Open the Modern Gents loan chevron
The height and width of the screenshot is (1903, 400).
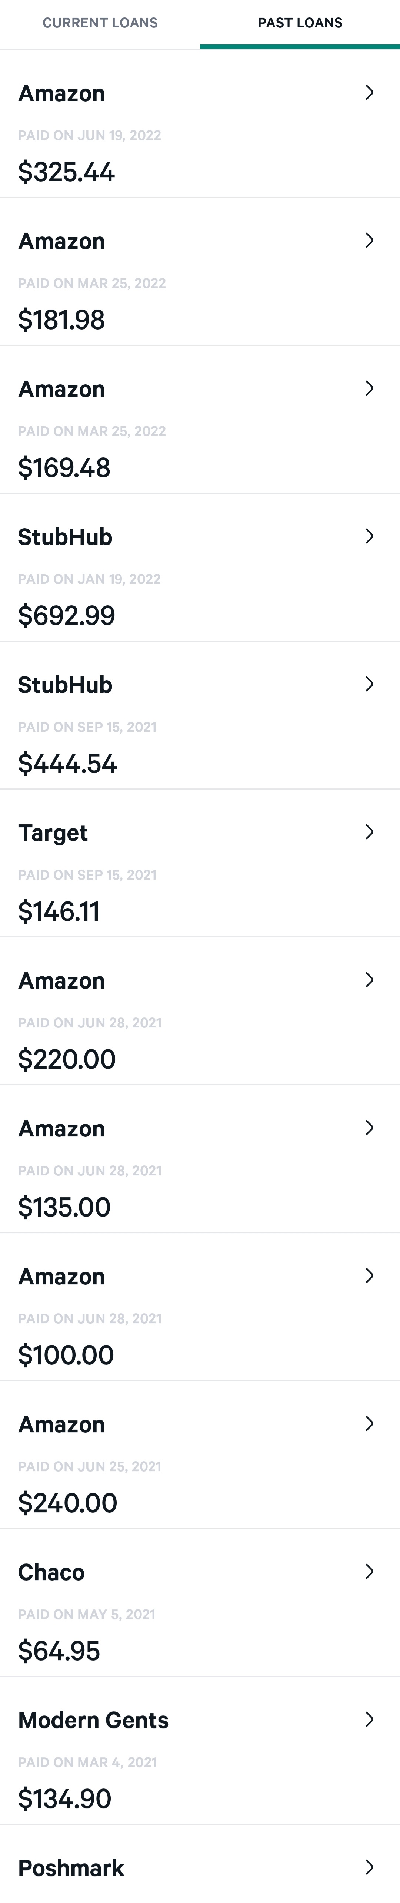coord(369,1719)
